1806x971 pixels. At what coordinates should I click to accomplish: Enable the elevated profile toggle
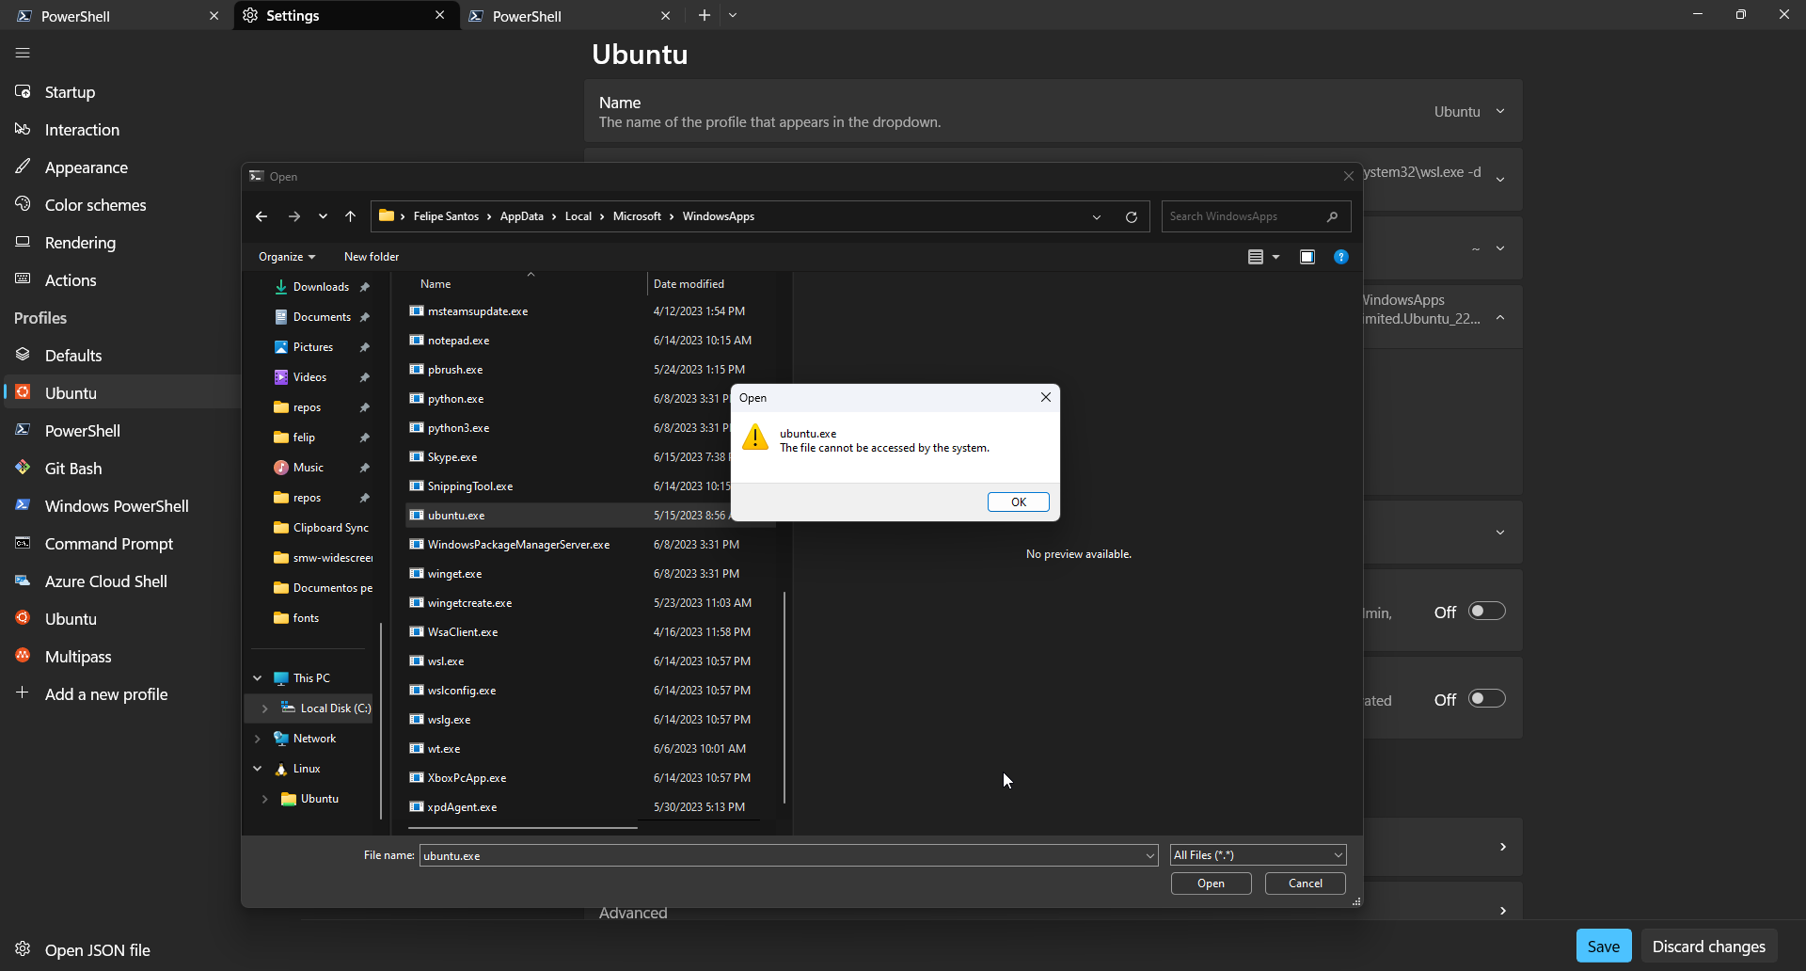pyautogui.click(x=1486, y=698)
